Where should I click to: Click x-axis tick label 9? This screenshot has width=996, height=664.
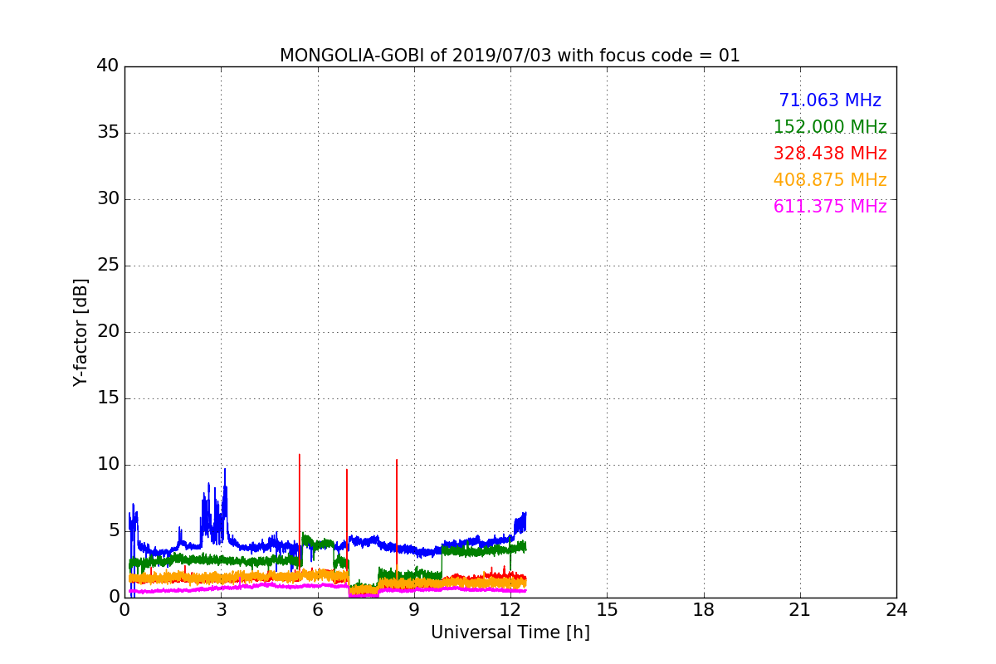pos(414,609)
